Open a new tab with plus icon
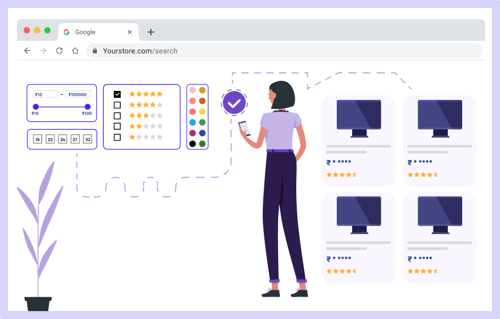 click(151, 32)
